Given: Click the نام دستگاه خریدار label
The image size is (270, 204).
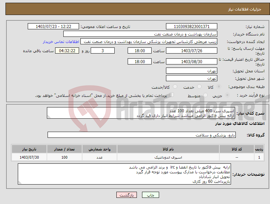Looking at the screenshot, I should (249, 34).
